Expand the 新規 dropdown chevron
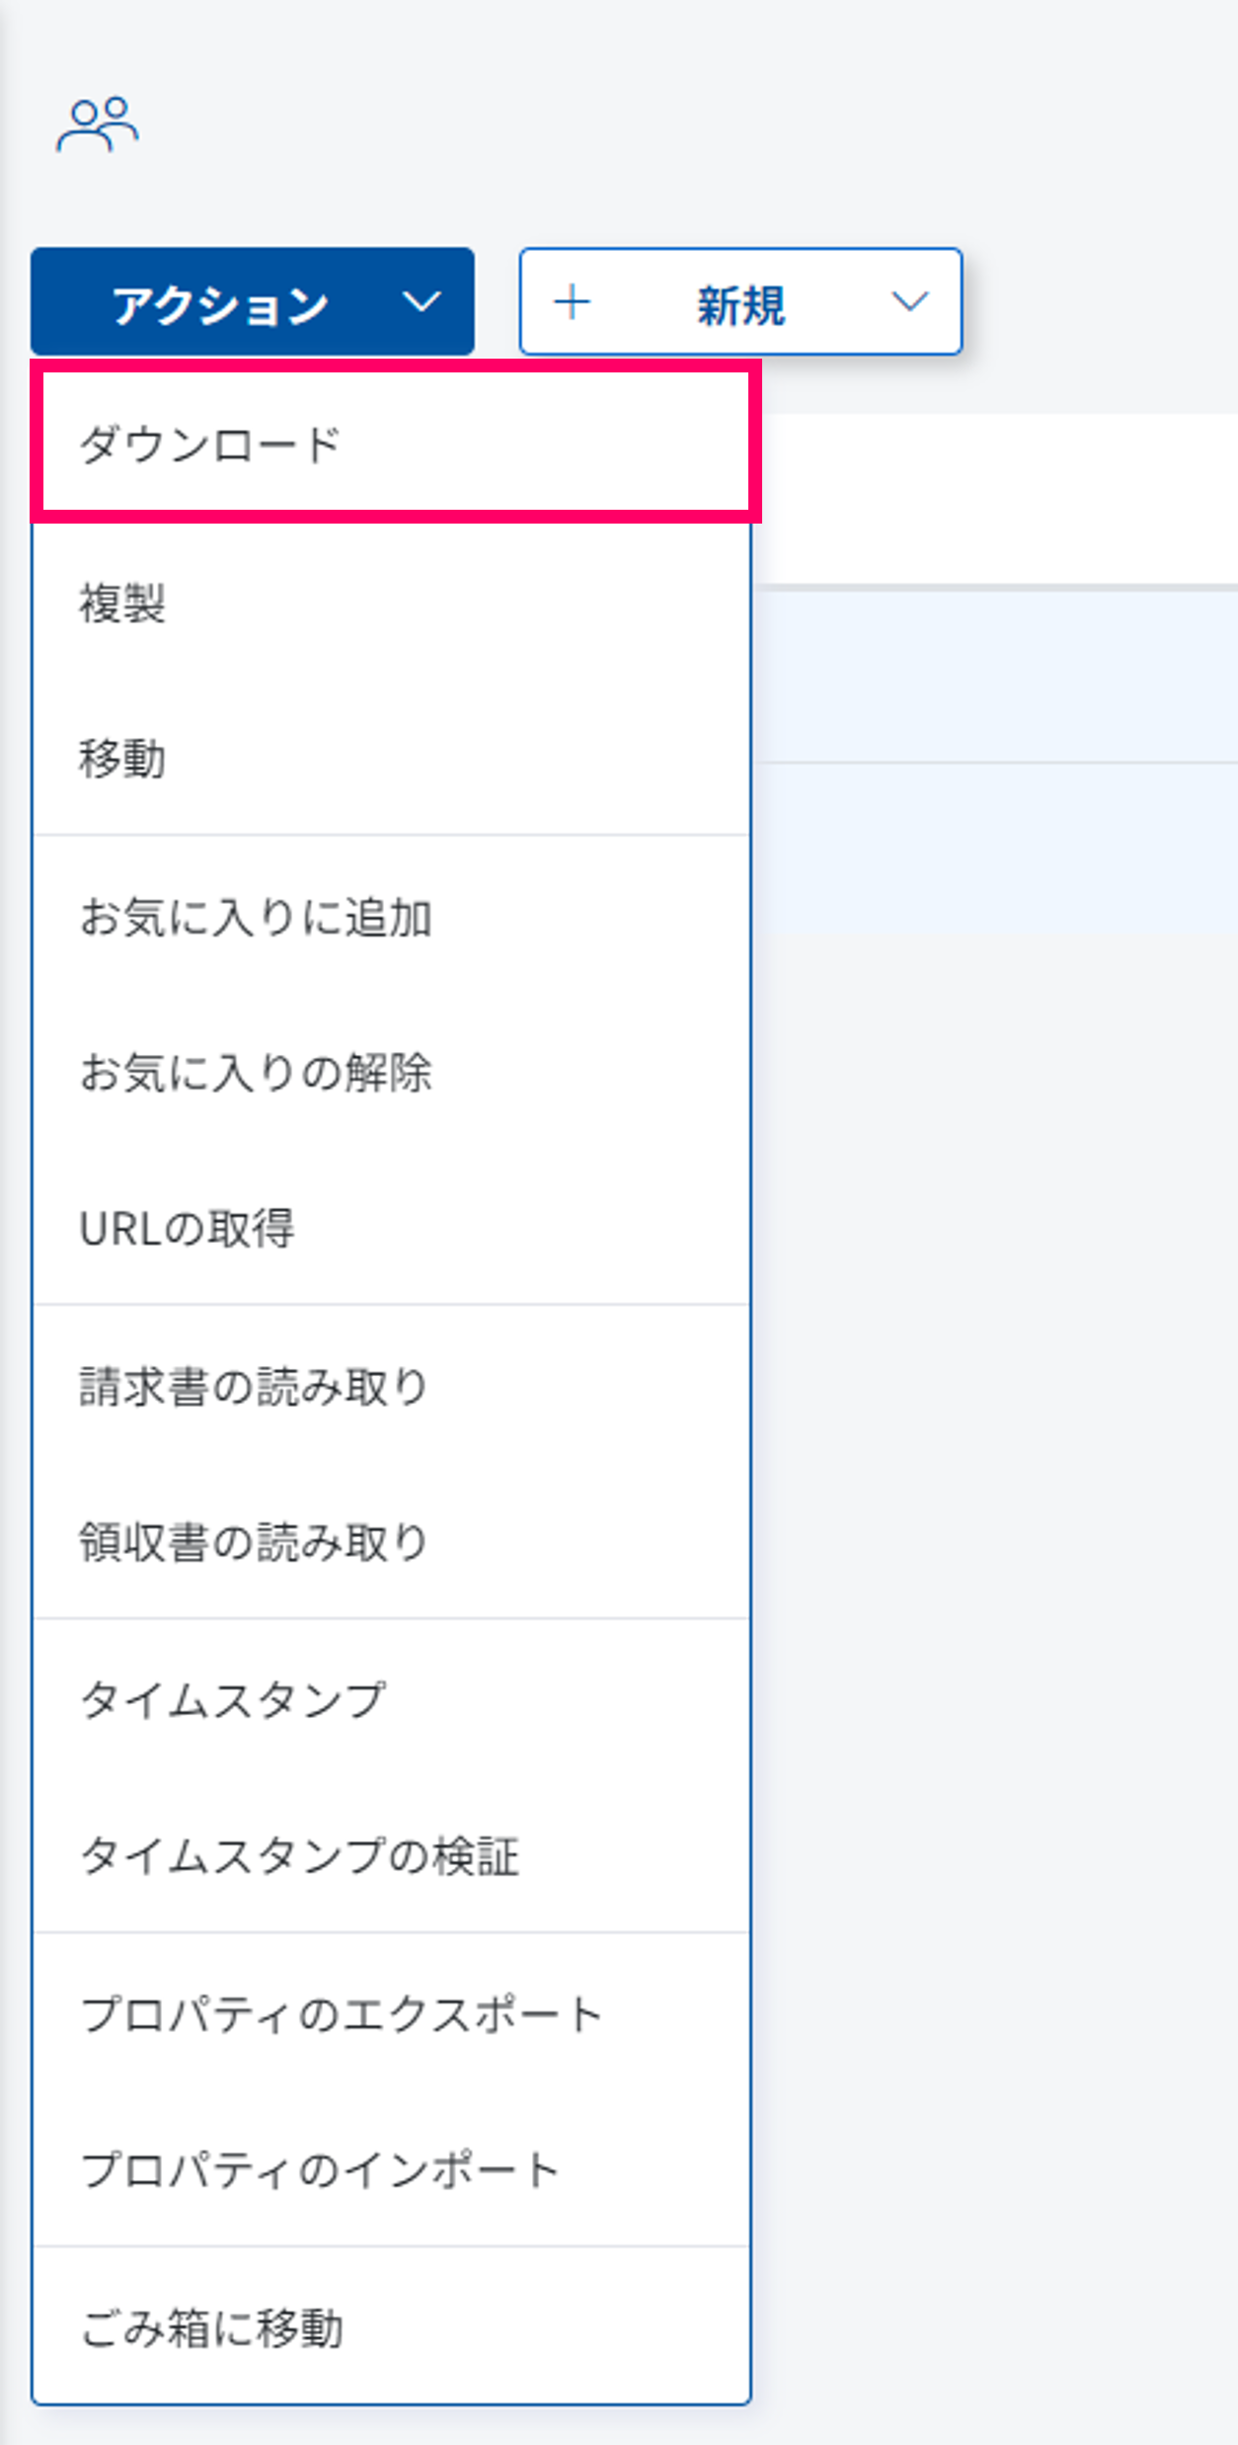This screenshot has width=1238, height=2445. [x=909, y=302]
